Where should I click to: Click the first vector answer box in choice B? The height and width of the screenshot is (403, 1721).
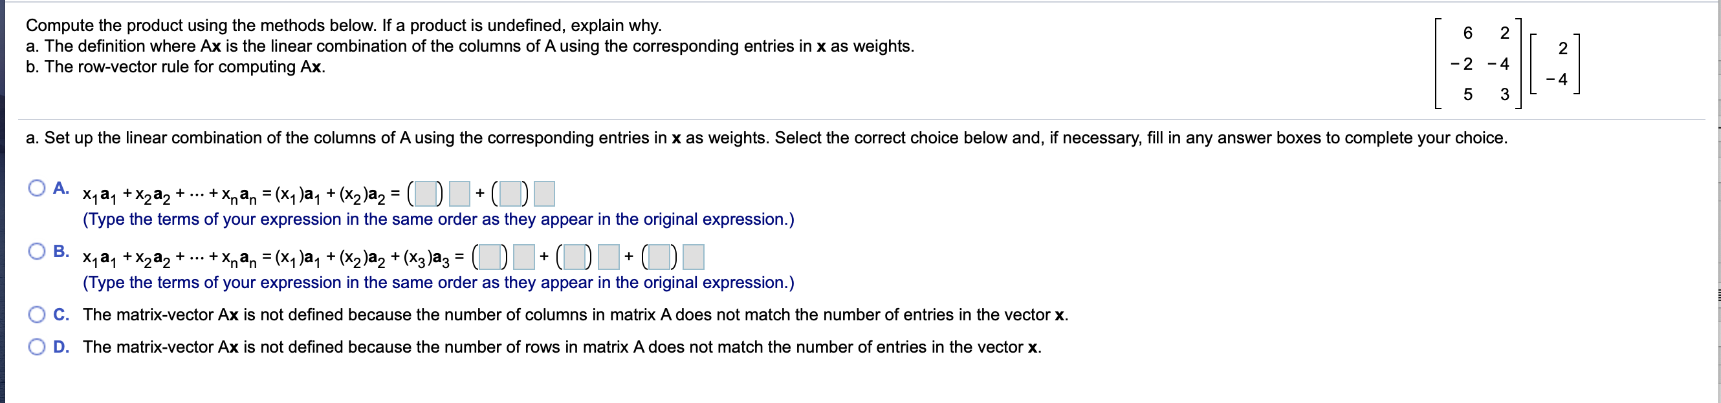point(524,257)
